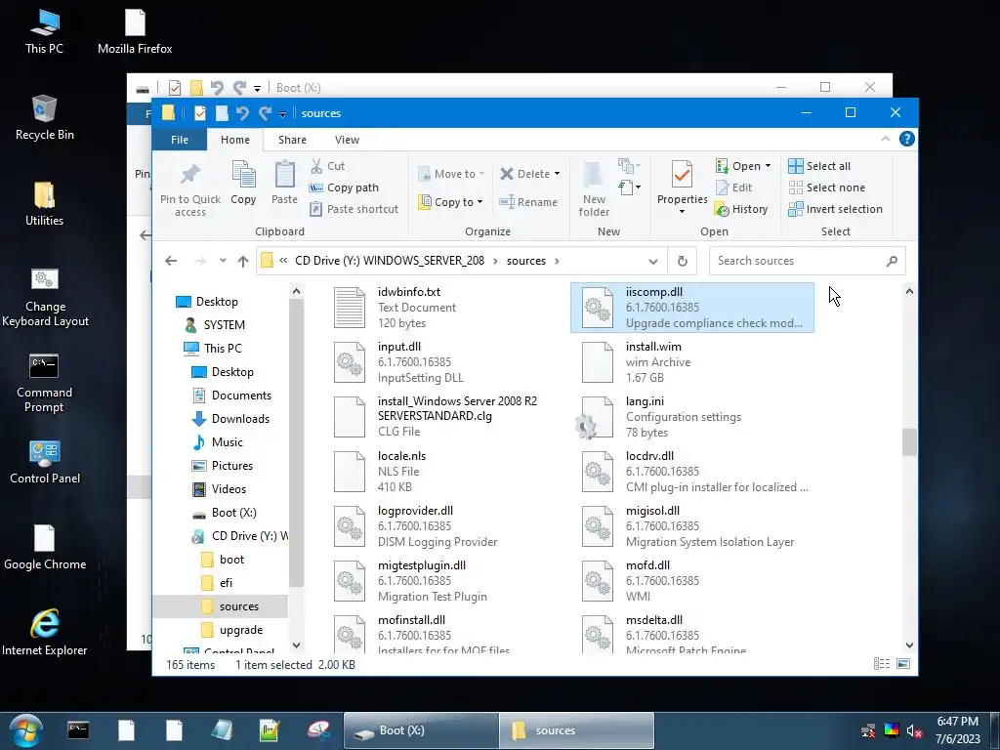Click the search magnifier icon
The image size is (1000, 750).
point(892,261)
